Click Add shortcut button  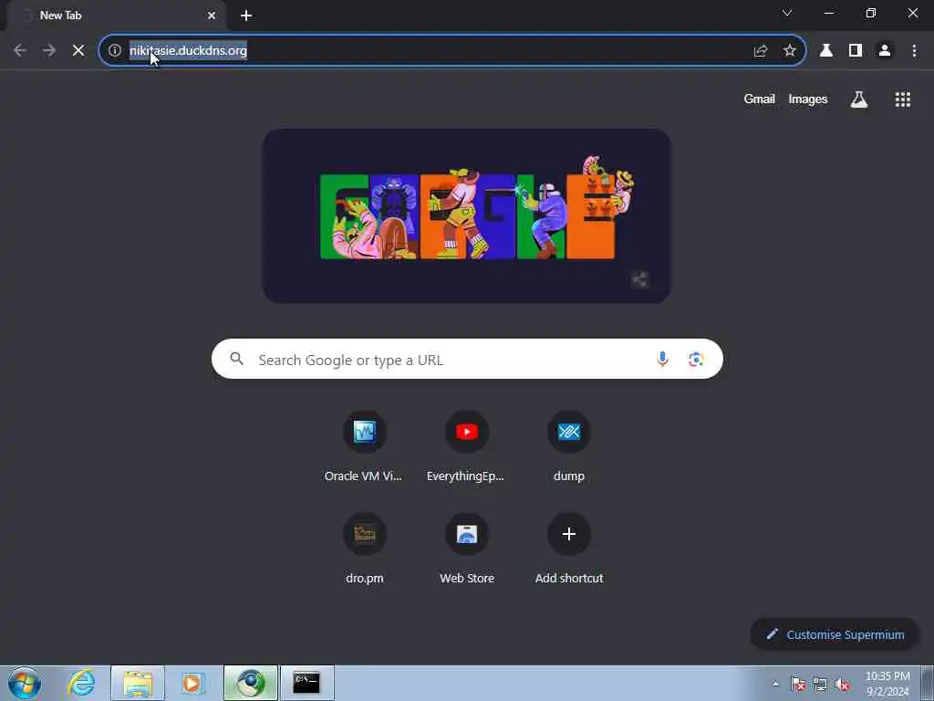point(569,549)
